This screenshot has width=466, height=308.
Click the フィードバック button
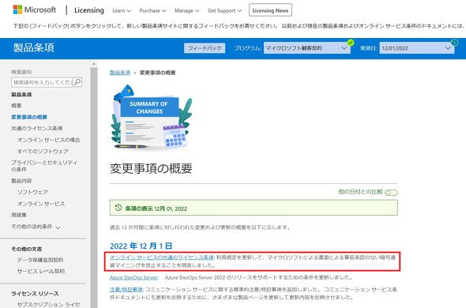(205, 48)
